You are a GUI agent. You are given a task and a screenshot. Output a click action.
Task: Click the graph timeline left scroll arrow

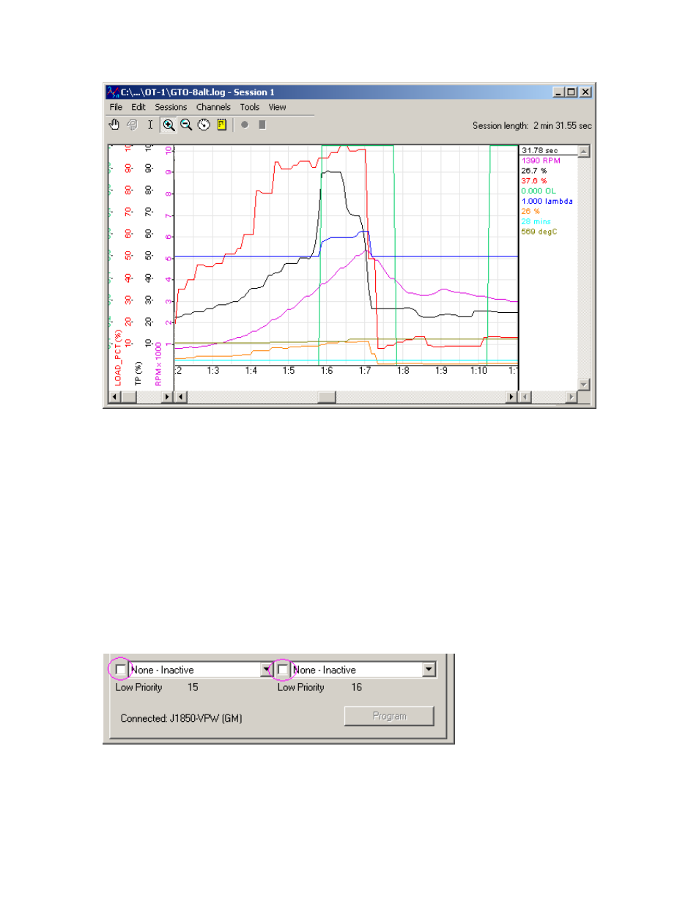pos(181,397)
